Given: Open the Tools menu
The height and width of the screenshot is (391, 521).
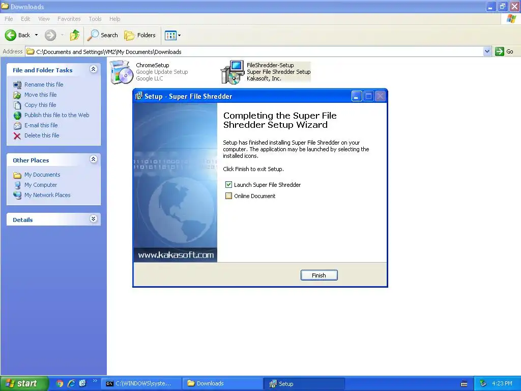Looking at the screenshot, I should pos(95,19).
